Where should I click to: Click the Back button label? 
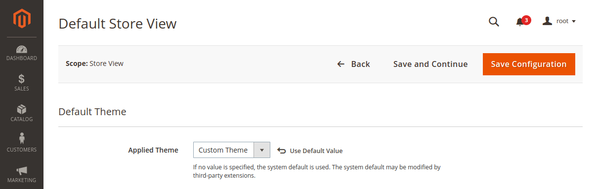point(361,64)
